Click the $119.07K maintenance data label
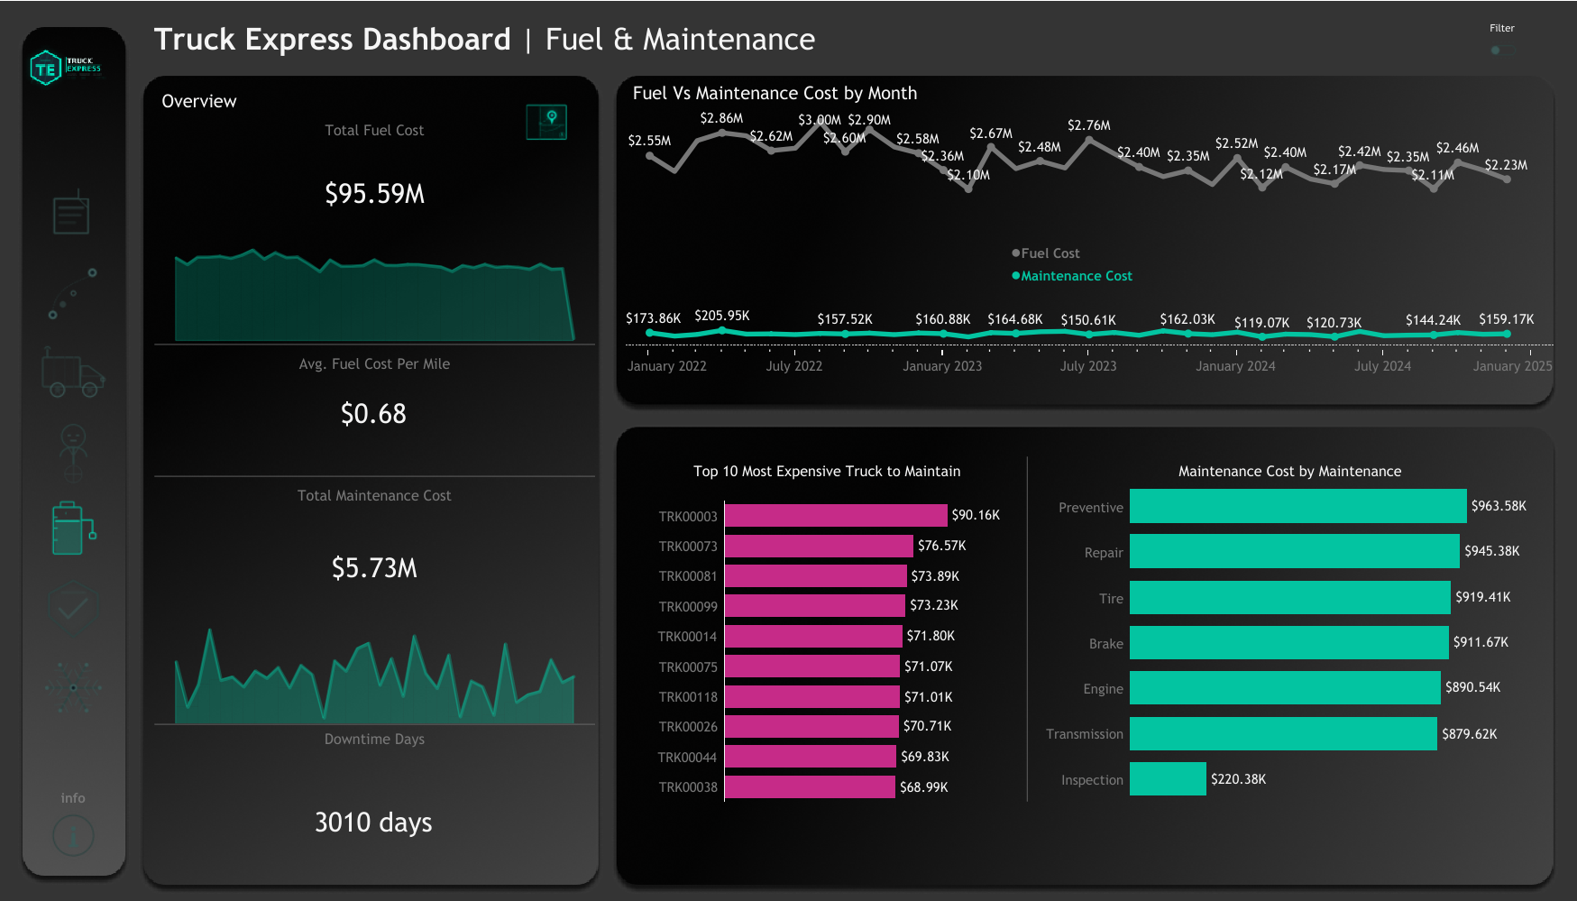This screenshot has height=901, width=1577. point(1262,322)
